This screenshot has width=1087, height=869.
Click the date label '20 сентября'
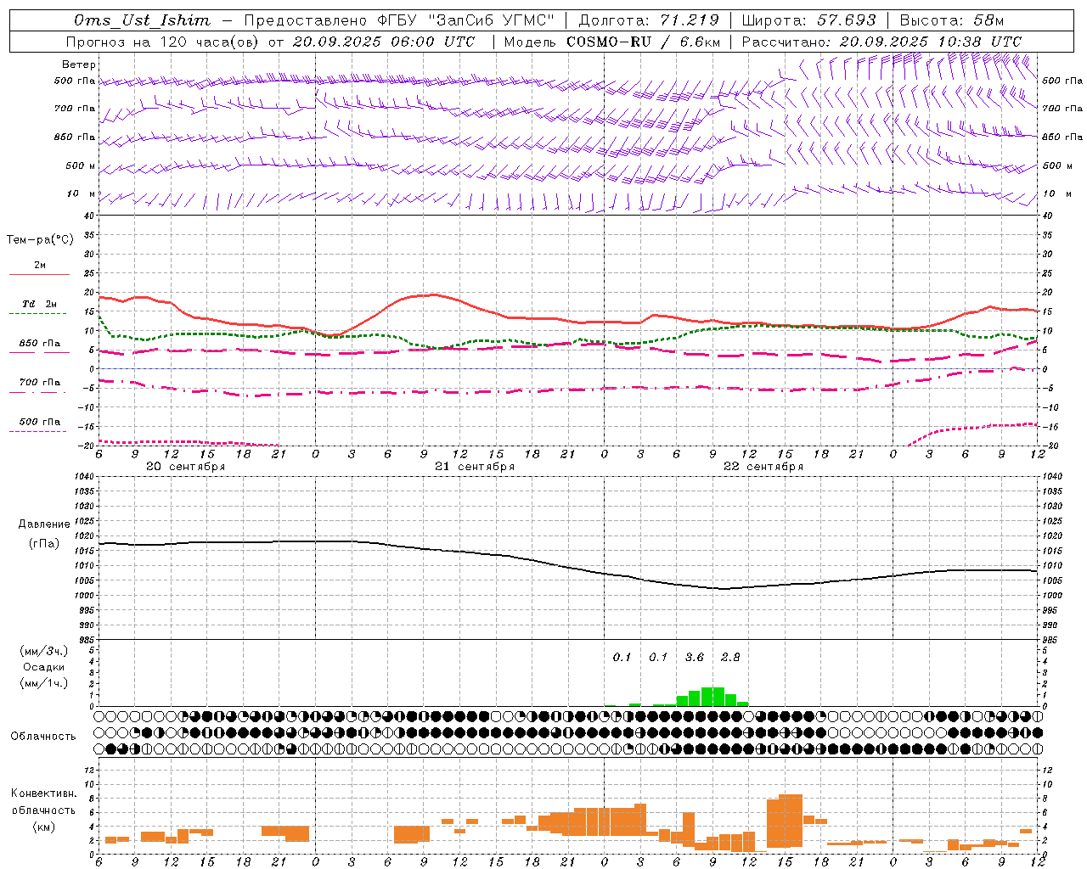click(x=185, y=467)
